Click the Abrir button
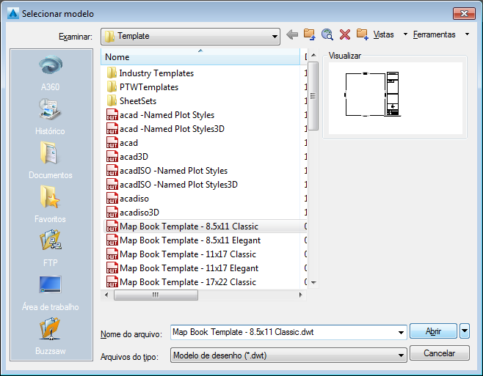 [x=433, y=331]
